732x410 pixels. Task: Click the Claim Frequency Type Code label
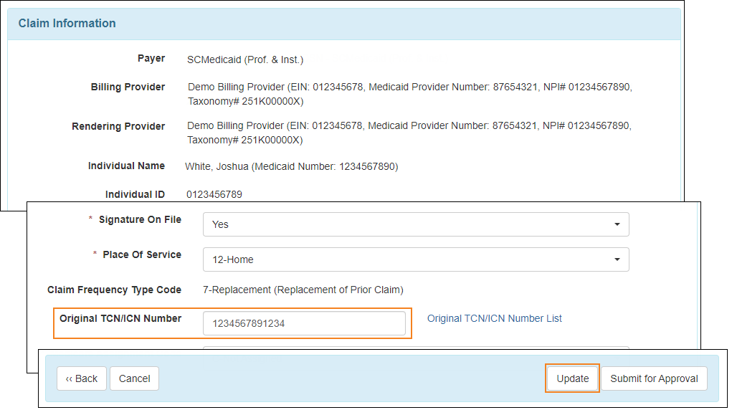pos(114,290)
